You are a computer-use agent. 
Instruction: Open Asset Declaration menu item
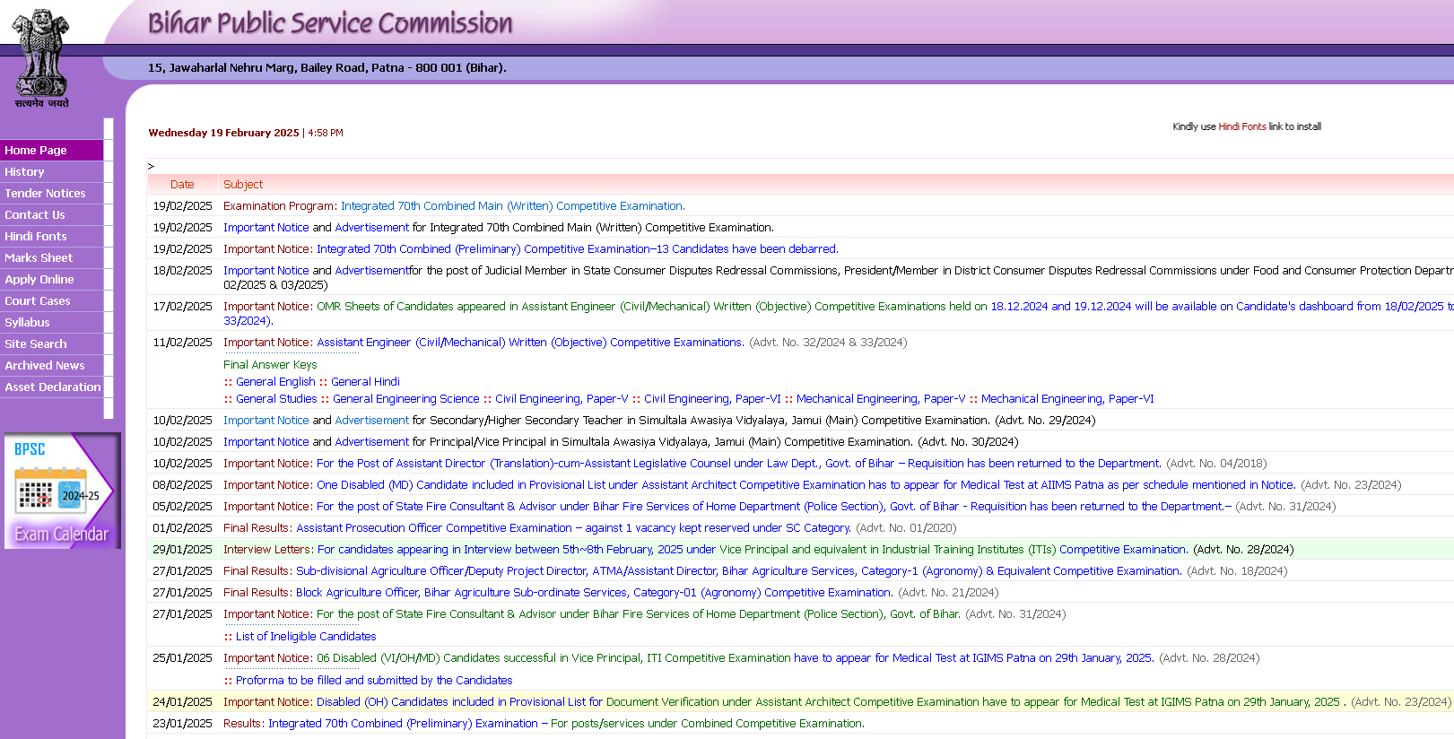tap(53, 387)
